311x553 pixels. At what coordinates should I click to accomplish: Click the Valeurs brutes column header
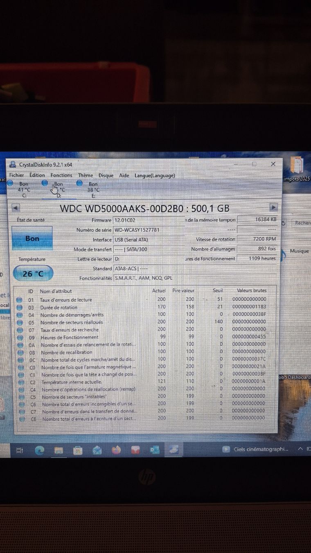pos(252,290)
